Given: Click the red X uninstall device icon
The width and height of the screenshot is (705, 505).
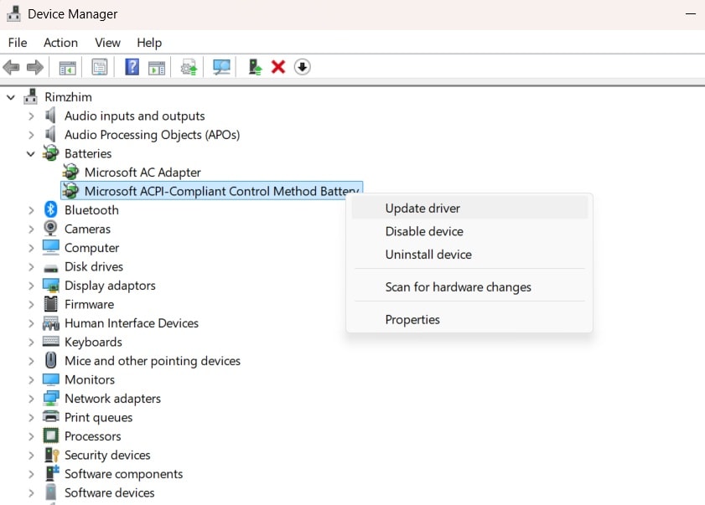Looking at the screenshot, I should pyautogui.click(x=278, y=67).
